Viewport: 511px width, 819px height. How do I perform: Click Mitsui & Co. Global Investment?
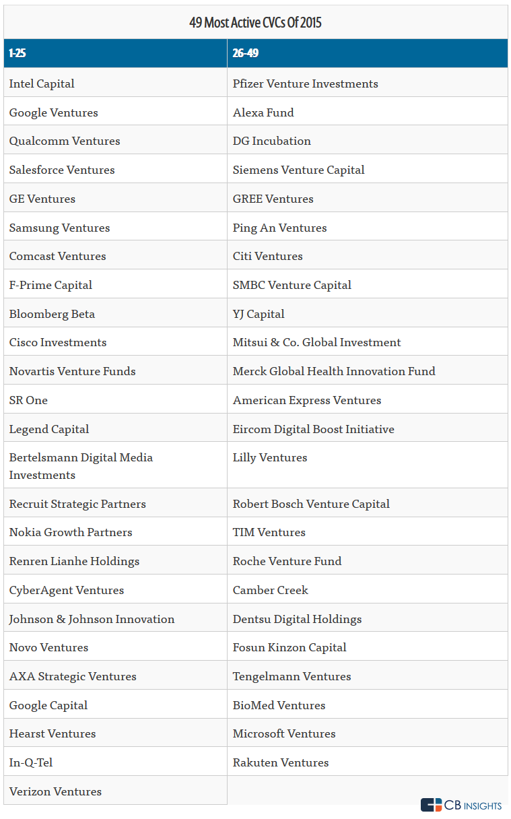[x=316, y=342]
